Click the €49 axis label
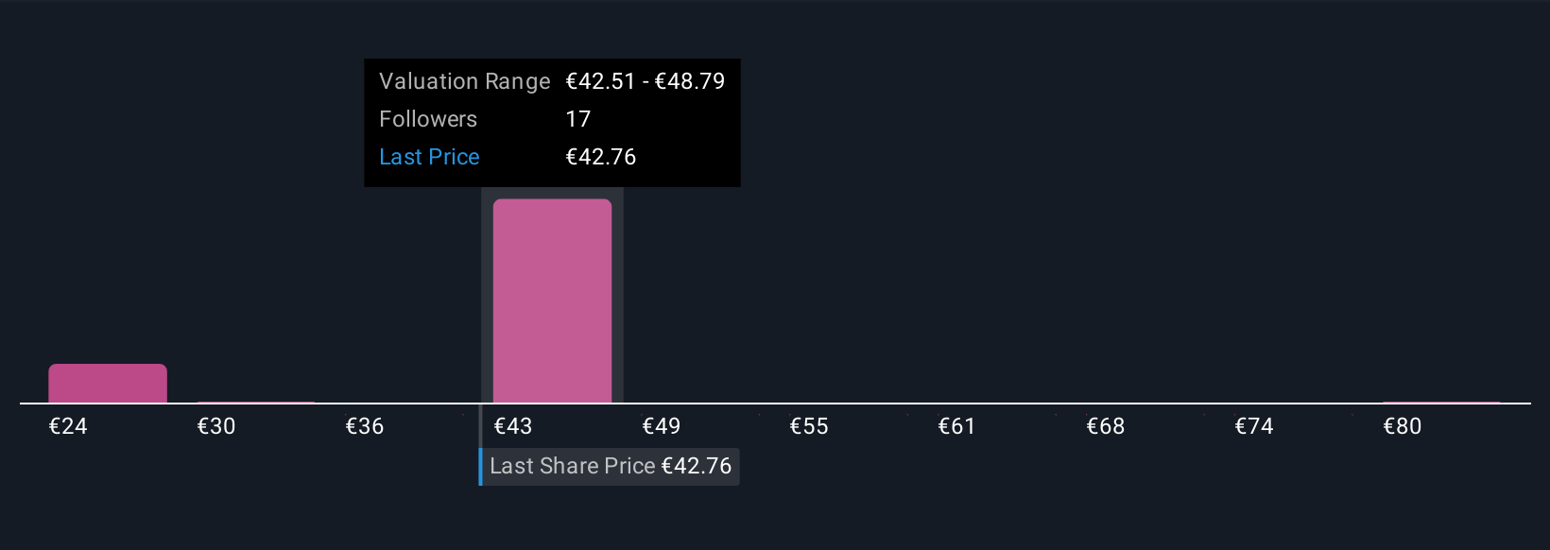 (x=662, y=426)
